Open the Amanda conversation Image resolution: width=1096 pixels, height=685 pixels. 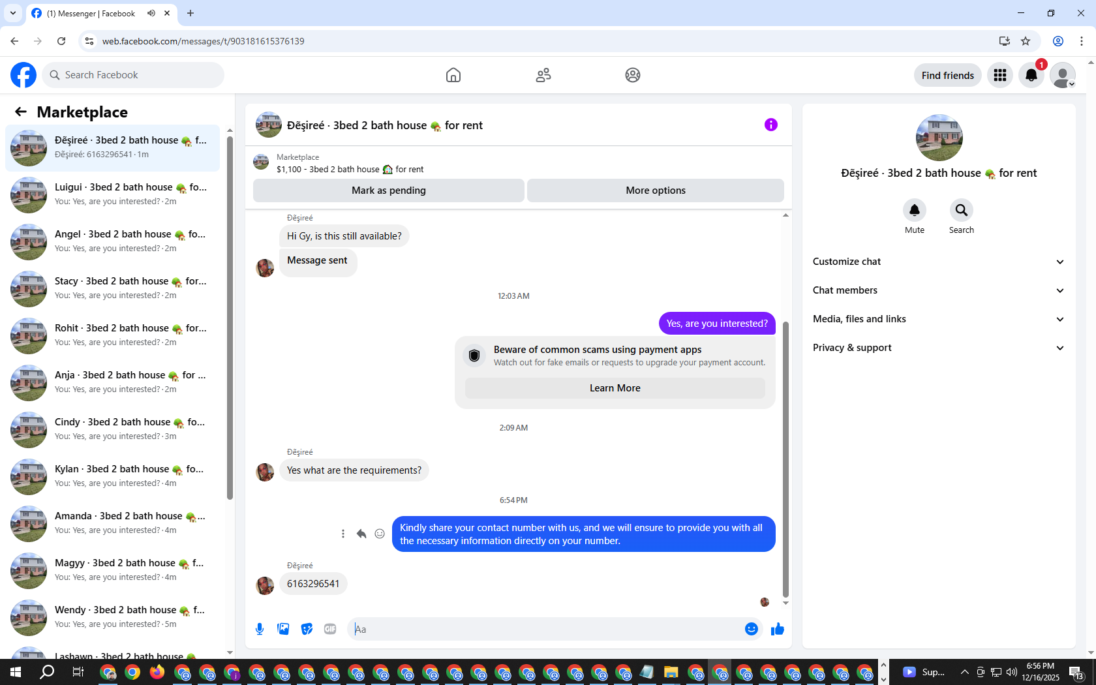pos(112,524)
